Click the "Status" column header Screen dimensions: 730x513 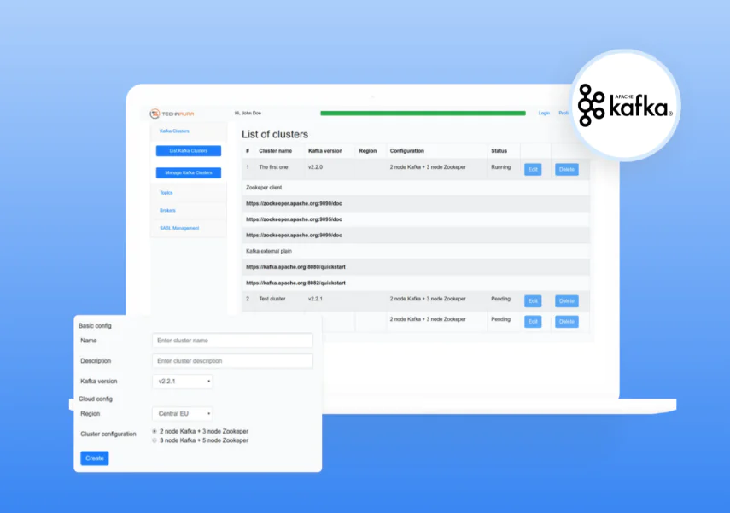(499, 151)
